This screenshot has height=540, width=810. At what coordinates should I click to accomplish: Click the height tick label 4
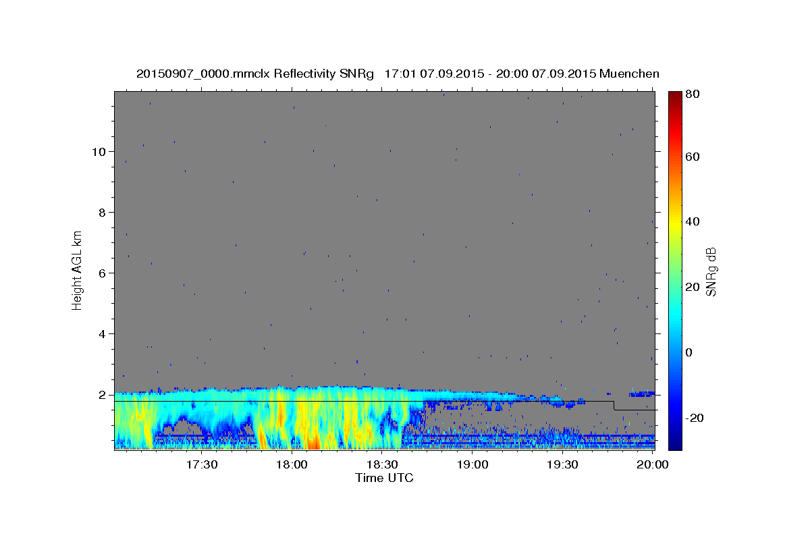(x=102, y=334)
